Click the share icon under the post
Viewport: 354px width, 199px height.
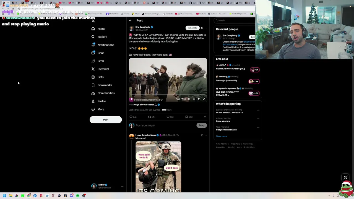[205, 117]
